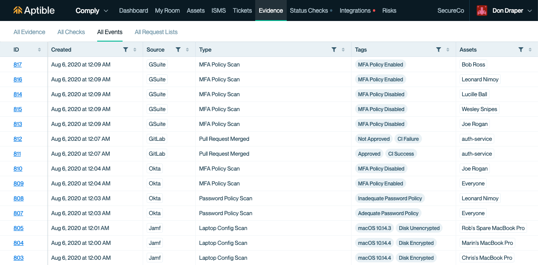
Task: Select the Wesley Snipes asset
Action: 480,109
